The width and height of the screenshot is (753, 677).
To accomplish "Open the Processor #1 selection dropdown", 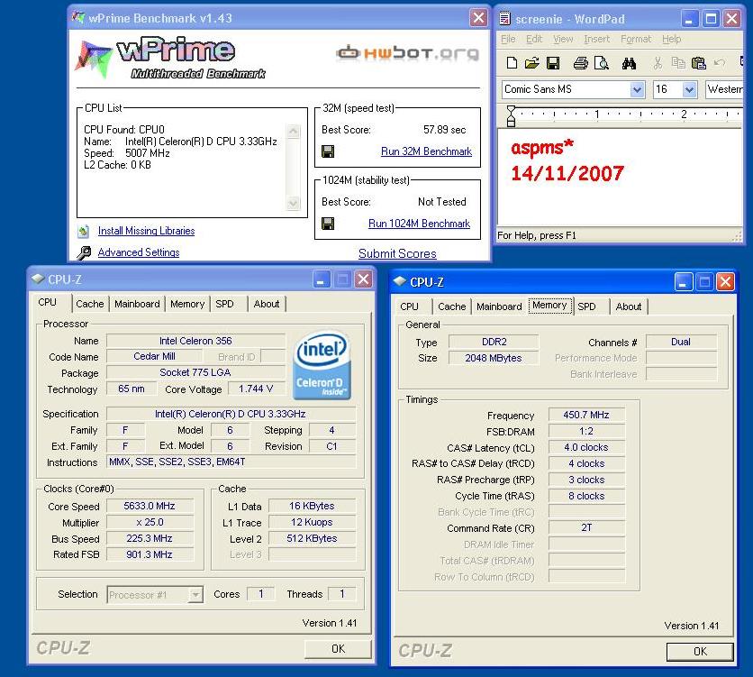I will (195, 595).
